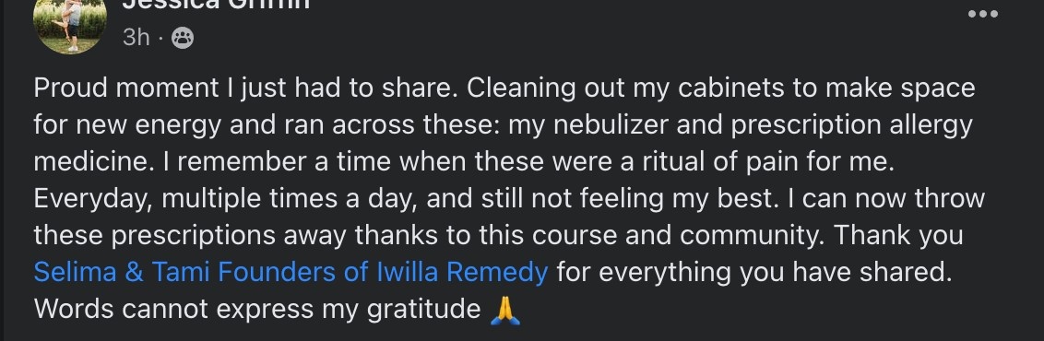Click the poster's name above the timestamp
The image size is (1044, 341).
216,4
